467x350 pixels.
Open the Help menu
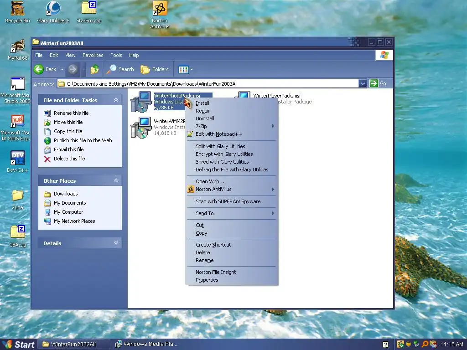click(134, 55)
